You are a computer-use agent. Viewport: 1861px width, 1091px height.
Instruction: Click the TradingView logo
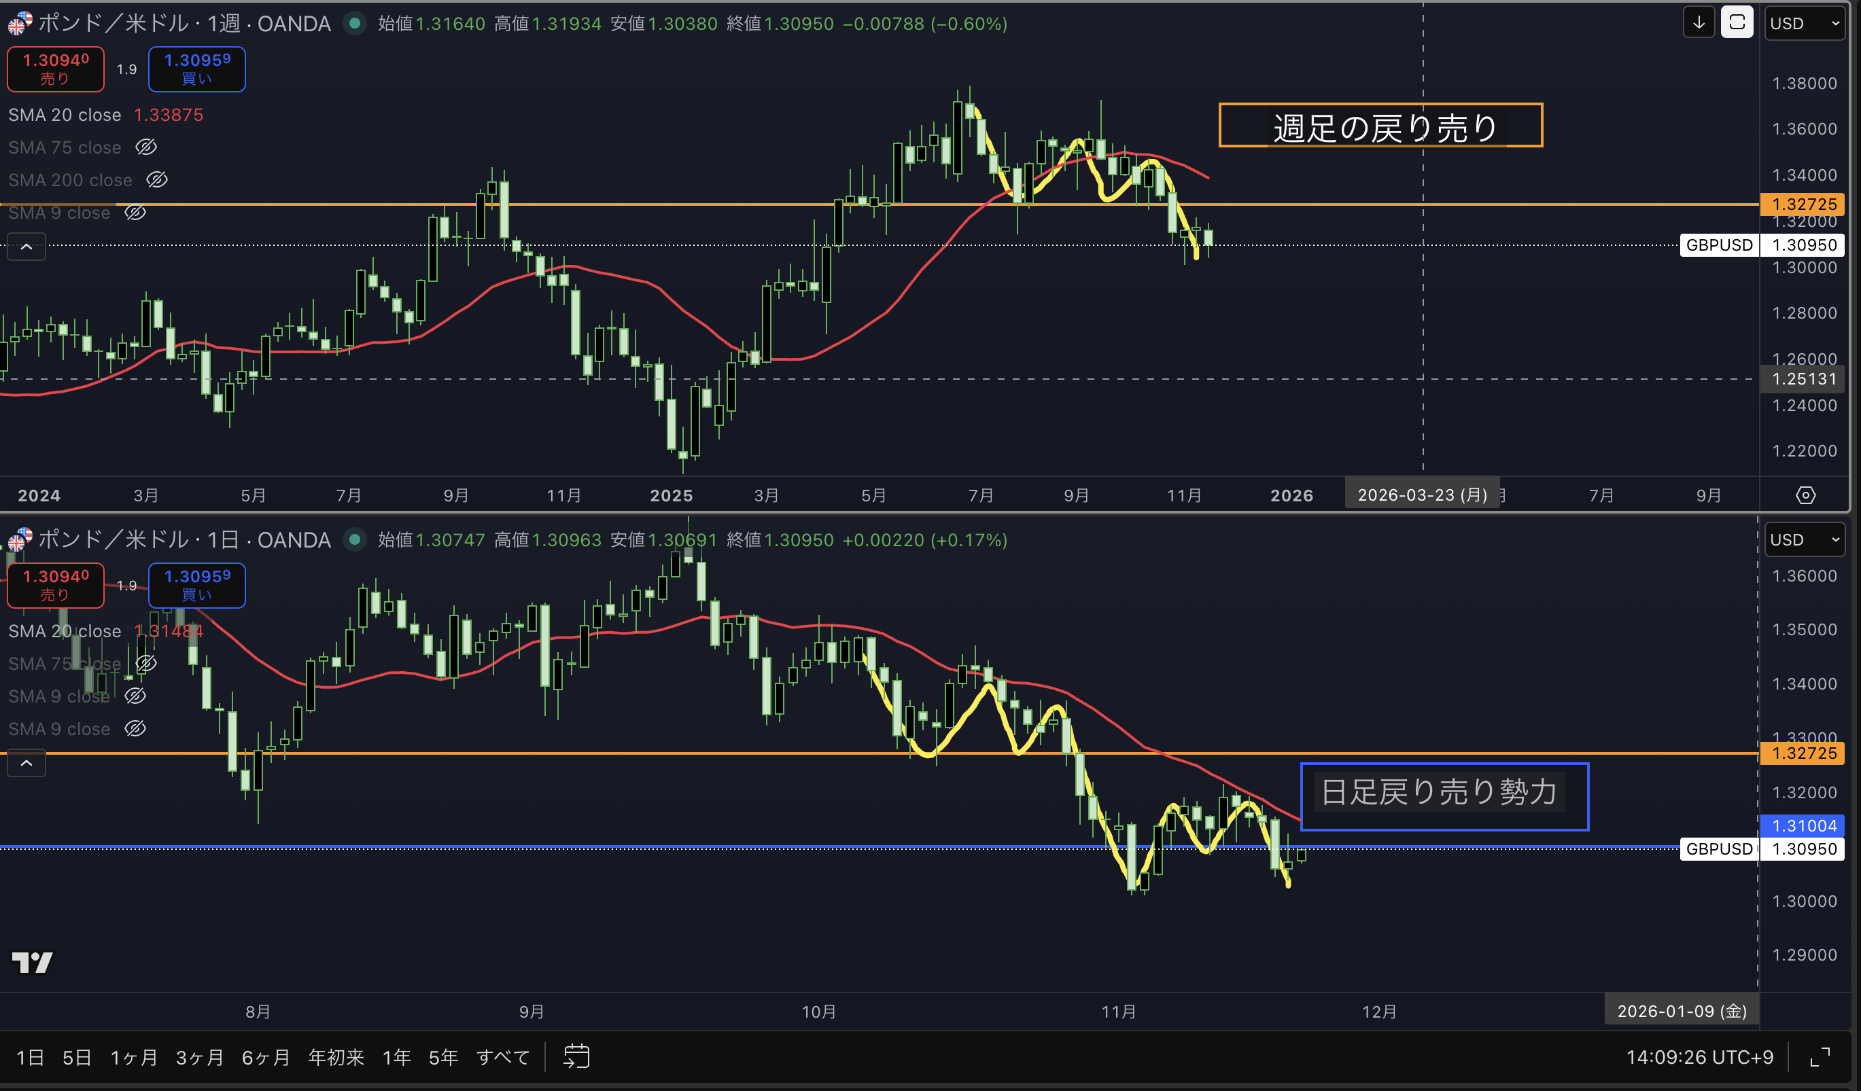[x=33, y=962]
